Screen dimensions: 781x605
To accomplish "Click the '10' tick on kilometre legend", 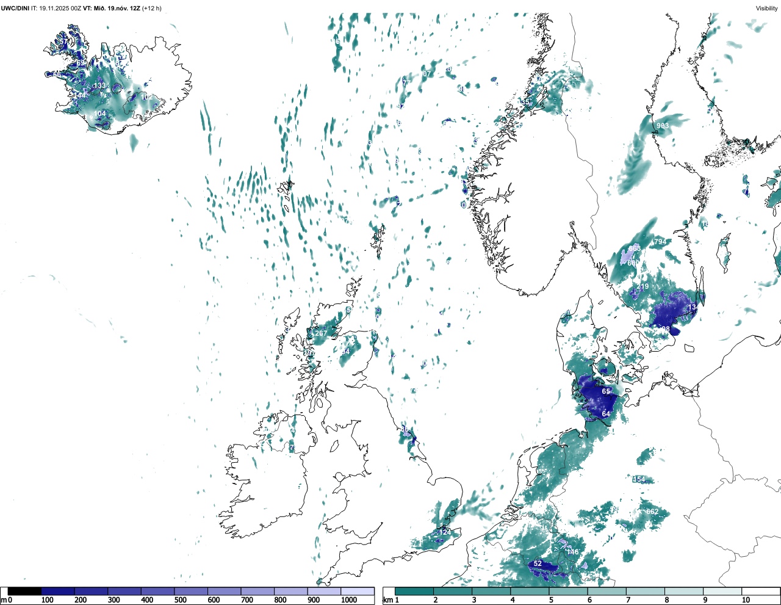I will click(x=746, y=600).
